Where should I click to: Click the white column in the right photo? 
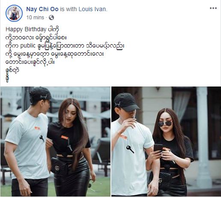(203, 137)
